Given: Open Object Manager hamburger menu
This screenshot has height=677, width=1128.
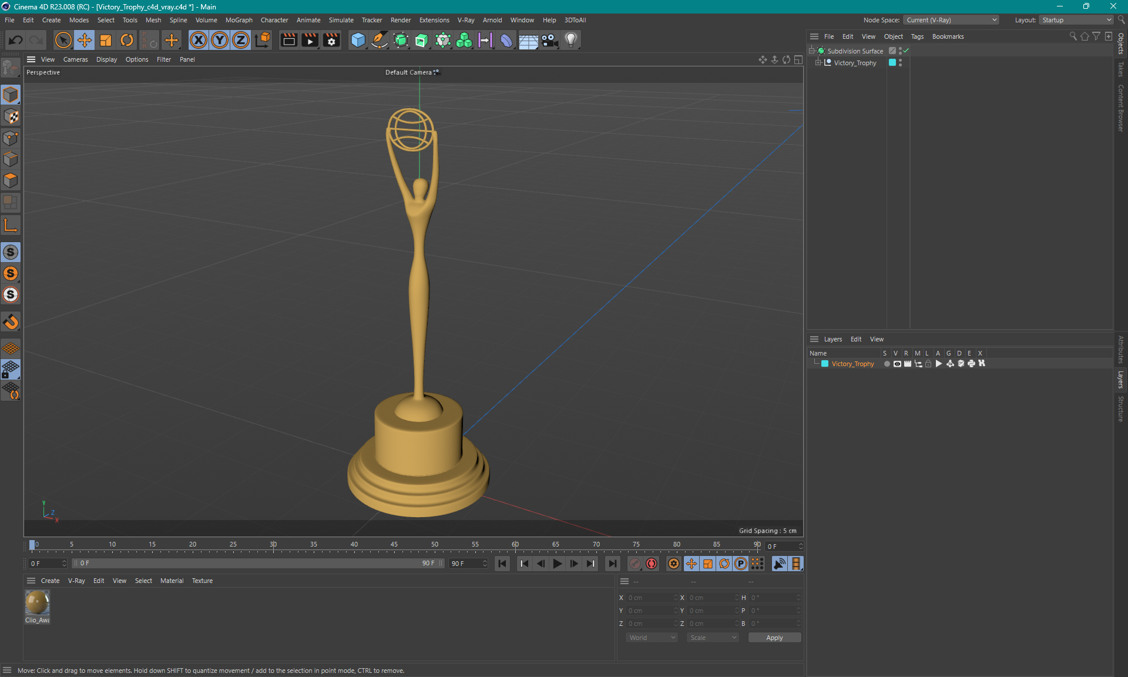Looking at the screenshot, I should point(814,36).
